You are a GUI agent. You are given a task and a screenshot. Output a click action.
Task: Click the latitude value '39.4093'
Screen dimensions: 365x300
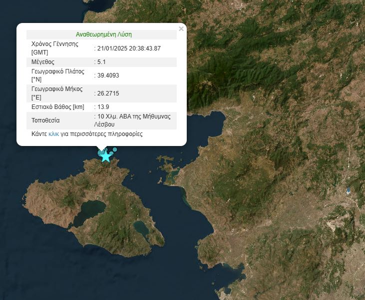108,75
